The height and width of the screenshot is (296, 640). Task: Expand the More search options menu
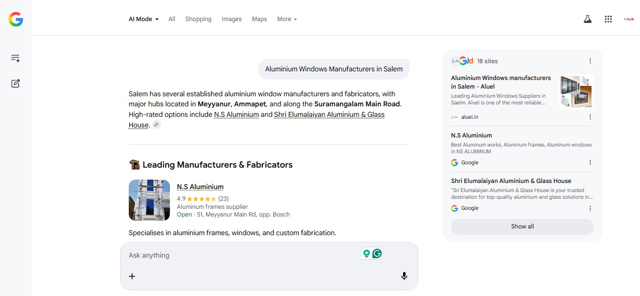point(287,19)
